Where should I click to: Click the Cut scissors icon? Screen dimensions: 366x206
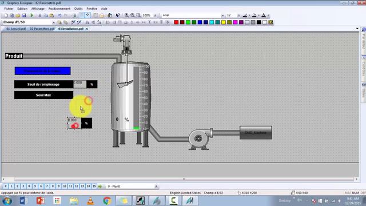[39, 15]
